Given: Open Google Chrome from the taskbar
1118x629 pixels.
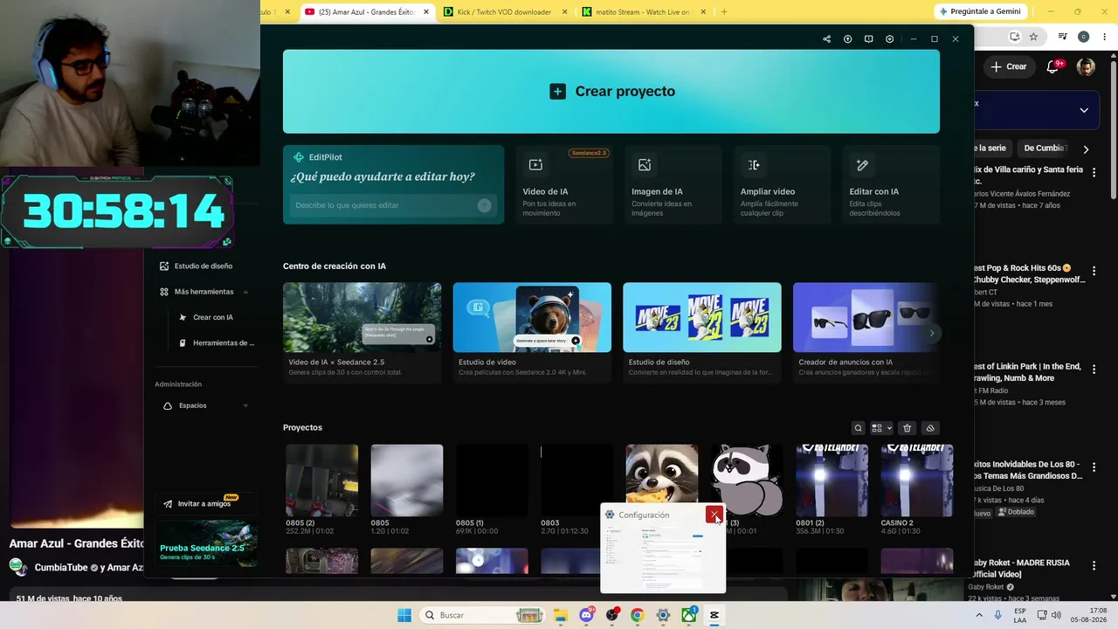Looking at the screenshot, I should (637, 615).
